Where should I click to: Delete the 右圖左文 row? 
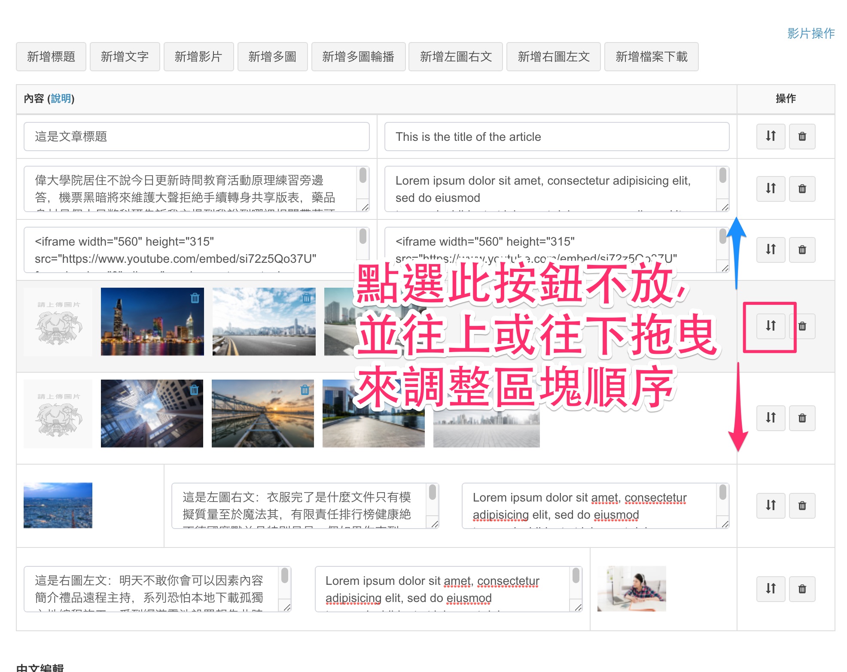tap(802, 589)
